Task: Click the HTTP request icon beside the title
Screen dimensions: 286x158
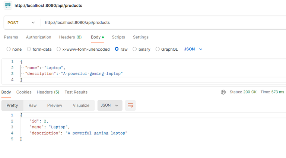Action: (8, 6)
